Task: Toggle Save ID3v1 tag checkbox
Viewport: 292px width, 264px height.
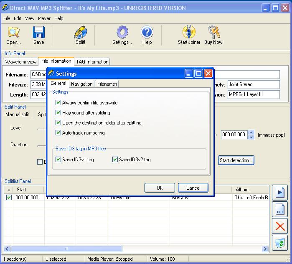Action: click(x=58, y=160)
